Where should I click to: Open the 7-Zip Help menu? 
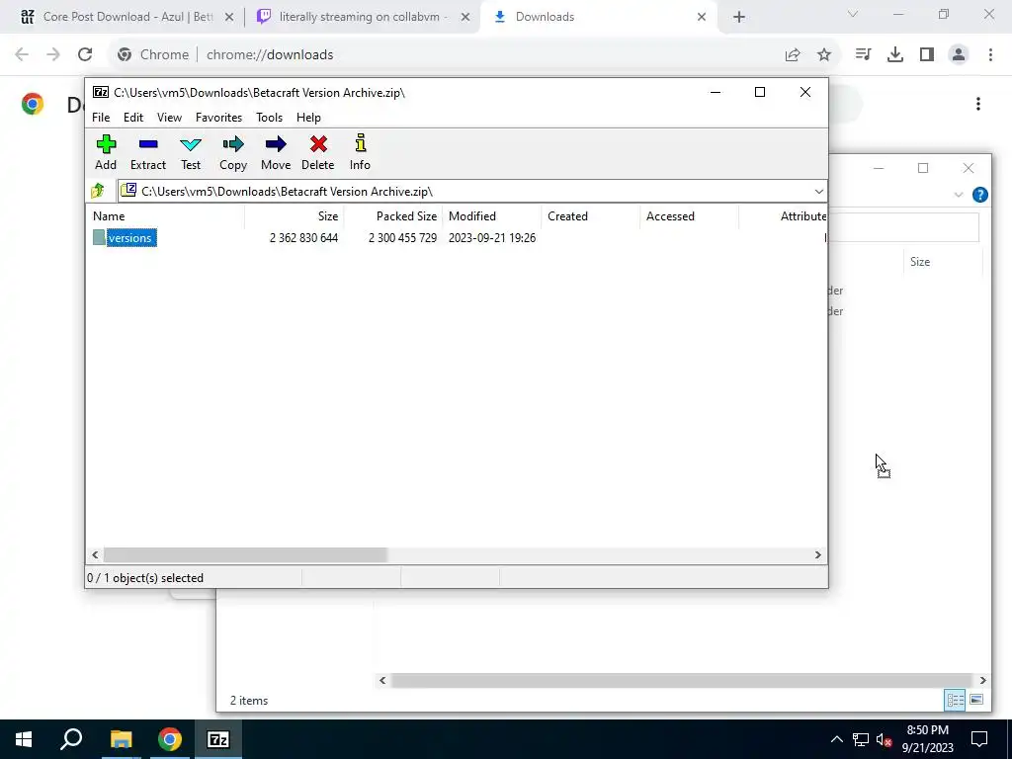tap(308, 118)
